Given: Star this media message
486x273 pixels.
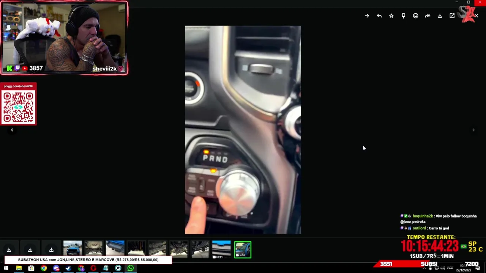Looking at the screenshot, I should click(x=391, y=16).
